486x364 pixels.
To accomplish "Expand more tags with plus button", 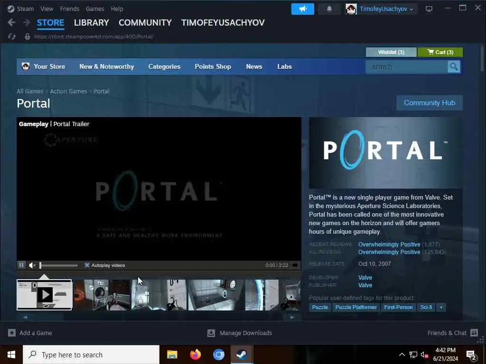I will point(441,307).
